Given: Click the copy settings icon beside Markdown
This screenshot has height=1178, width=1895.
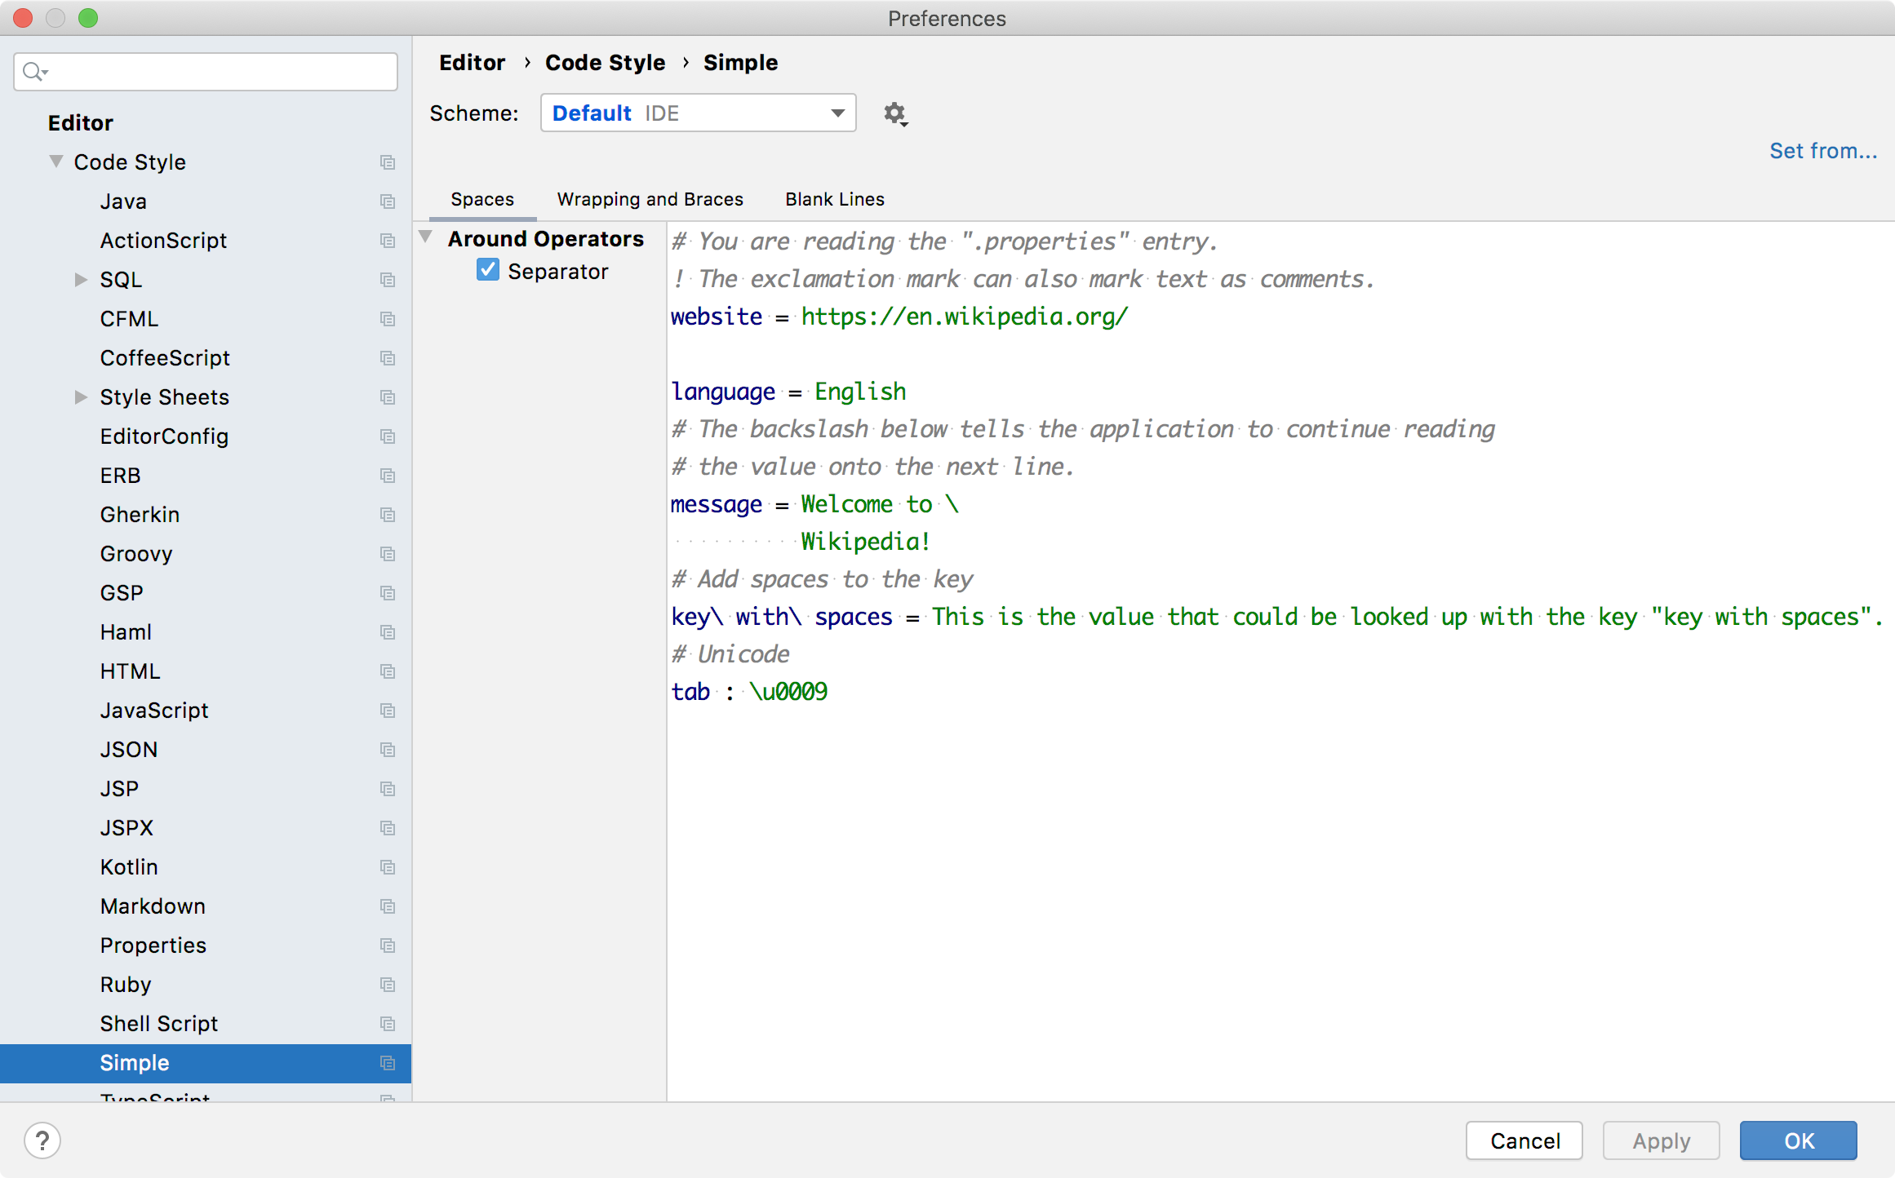Looking at the screenshot, I should (388, 906).
